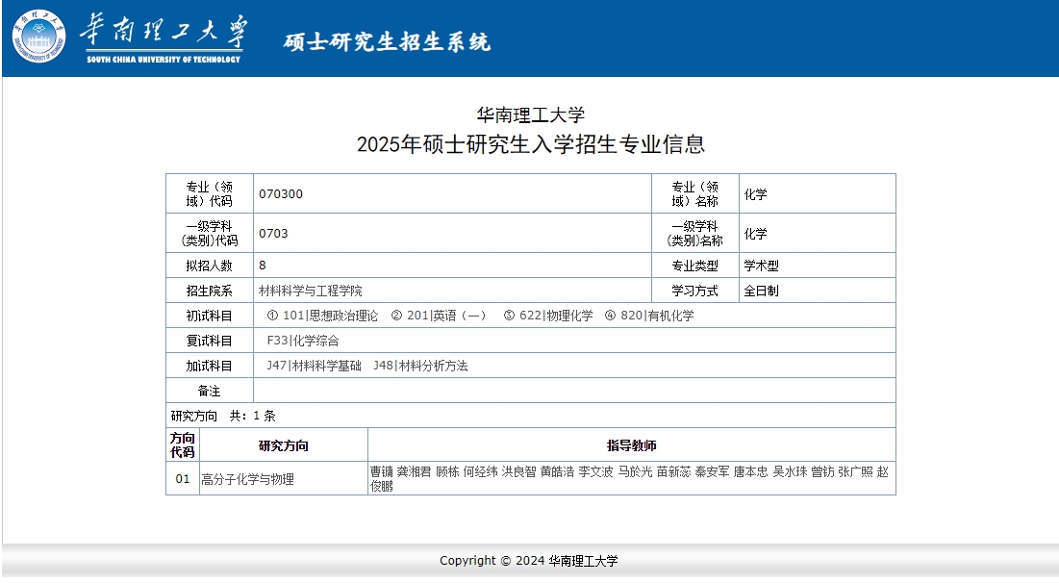
Task: Click the 材料科学与工程学院 department value
Action: [311, 291]
